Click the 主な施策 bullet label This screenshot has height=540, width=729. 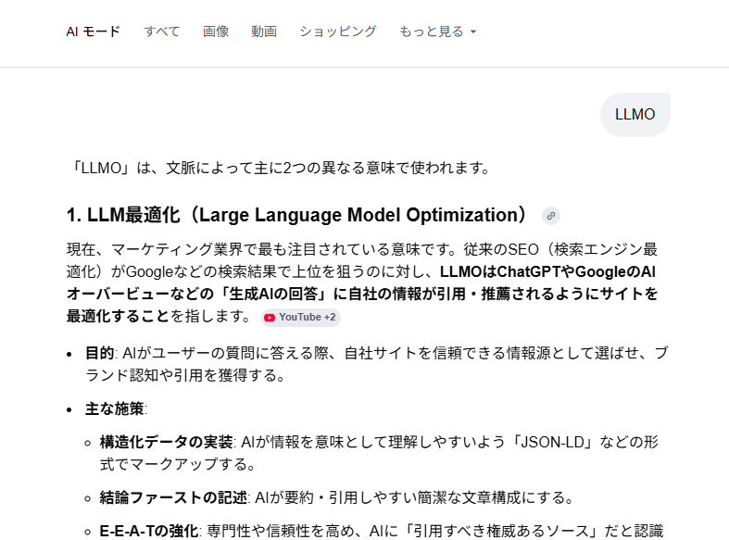coord(115,409)
